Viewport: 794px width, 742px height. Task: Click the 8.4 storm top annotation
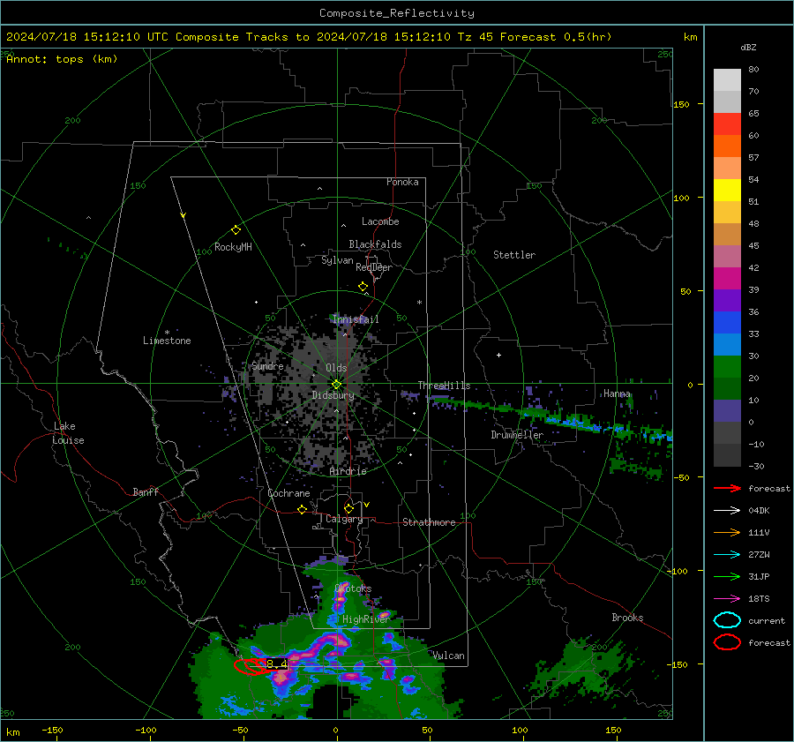[x=276, y=664]
